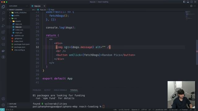Image resolution: width=198 pixels, height=111 pixels.
Task: Open App.css in the file tree
Action: pyautogui.click(x=18, y=24)
